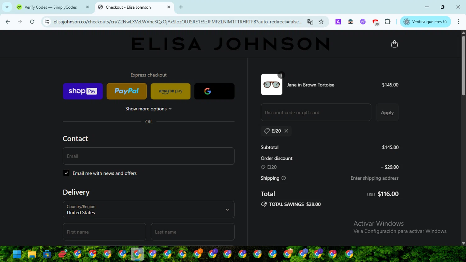
Task: Pay with PayPal express button
Action: [126, 91]
